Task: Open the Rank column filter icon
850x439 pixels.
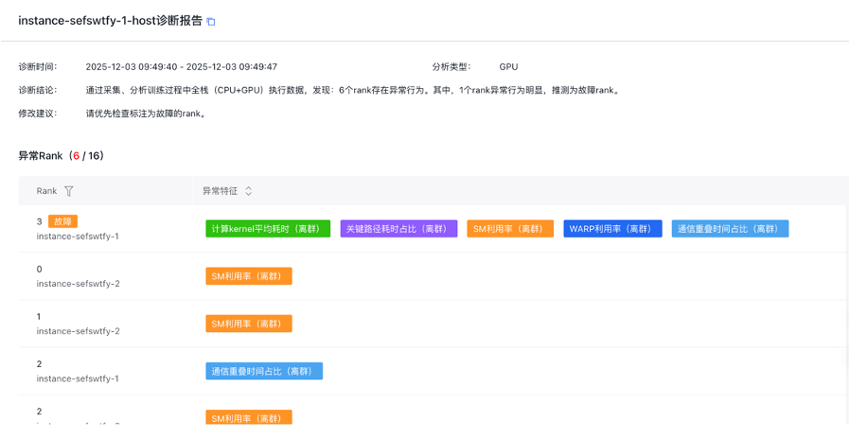Action: pos(69,191)
